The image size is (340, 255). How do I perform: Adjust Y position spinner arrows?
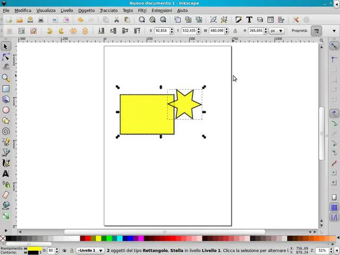[199, 31]
